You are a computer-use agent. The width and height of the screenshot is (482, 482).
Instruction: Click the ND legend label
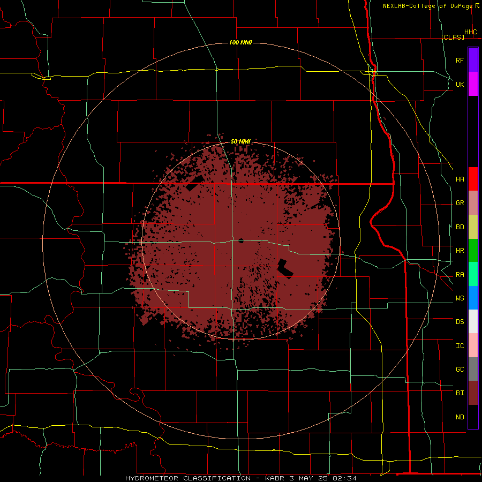460,417
